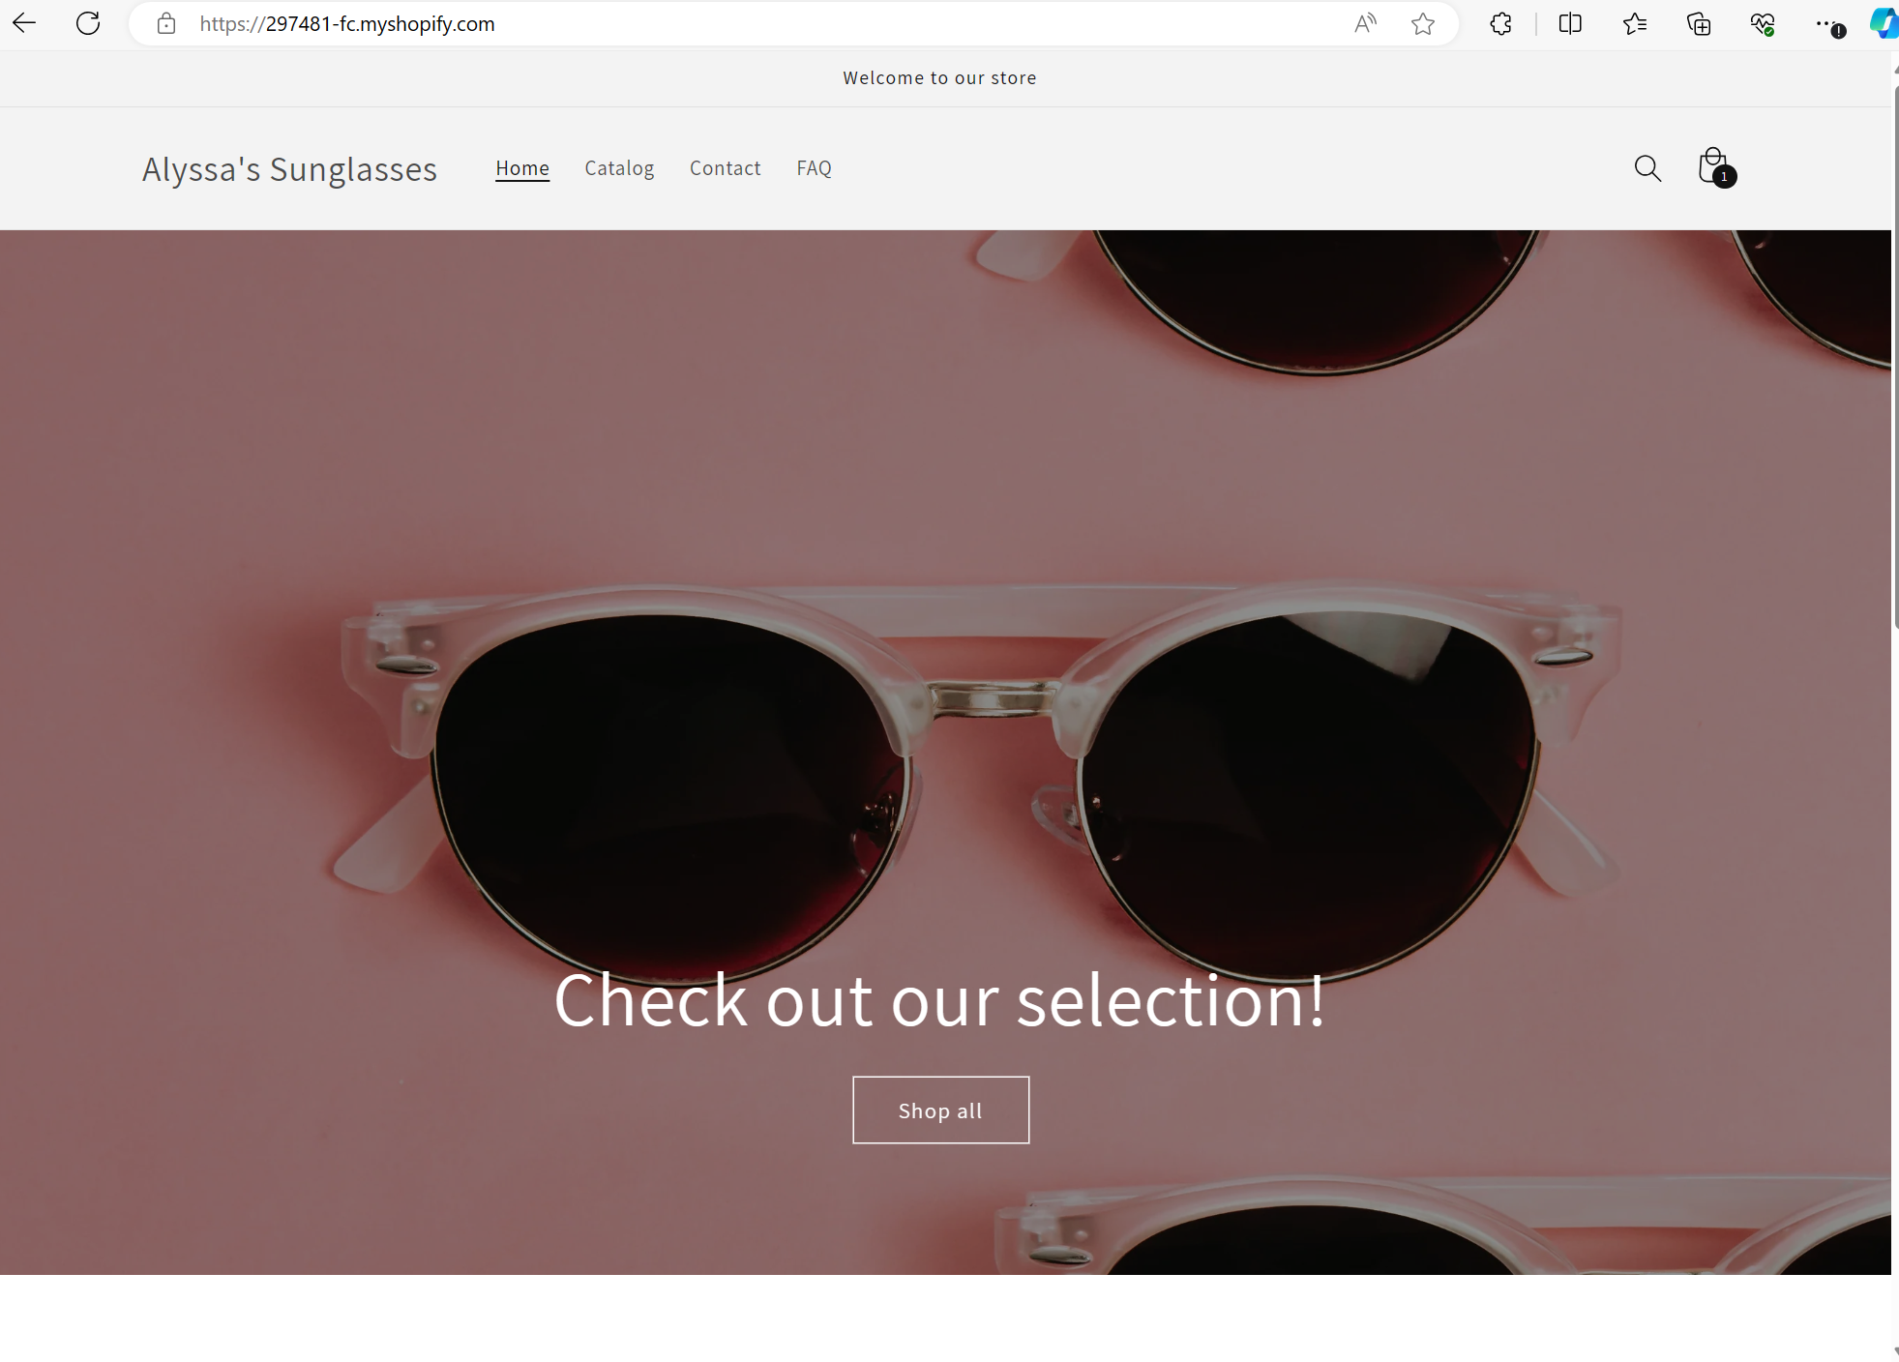
Task: Click the page vertical scrollbar thumb
Action: [x=1895, y=358]
